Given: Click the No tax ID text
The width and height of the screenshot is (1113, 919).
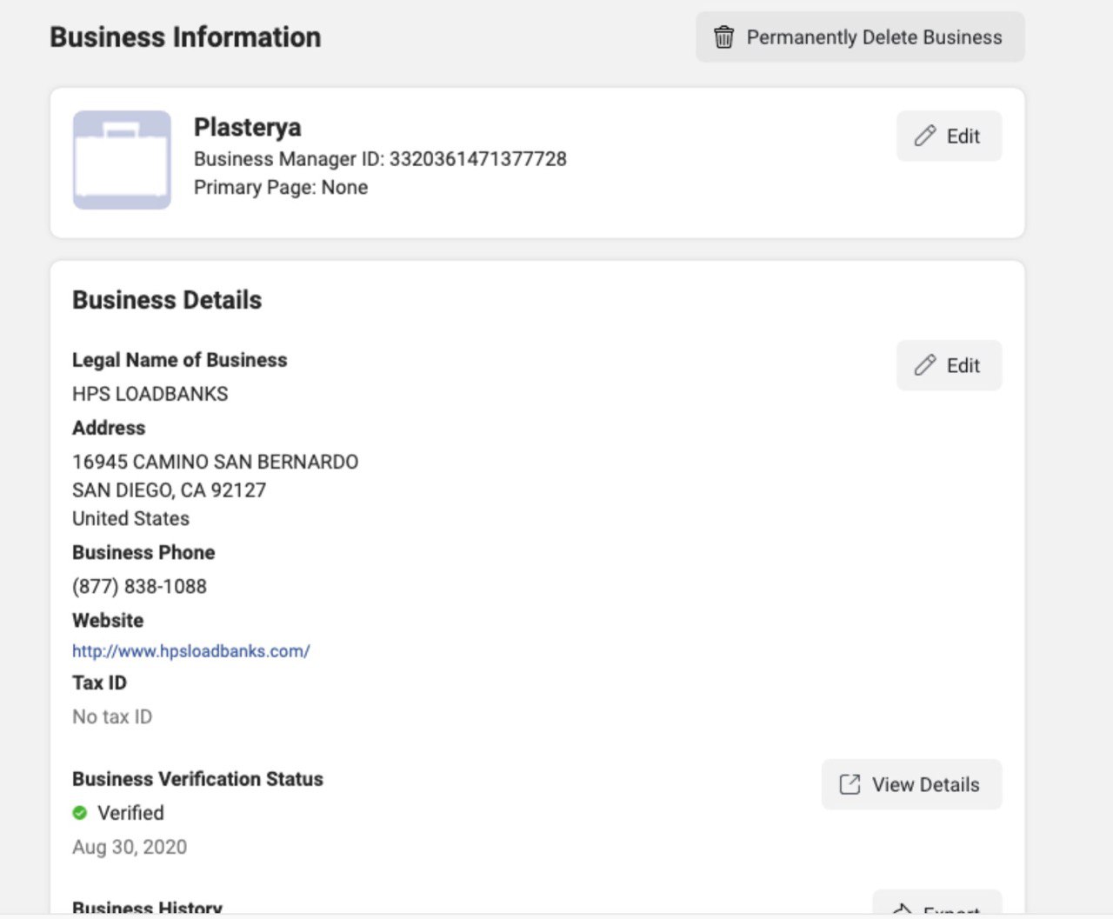Looking at the screenshot, I should click(112, 717).
